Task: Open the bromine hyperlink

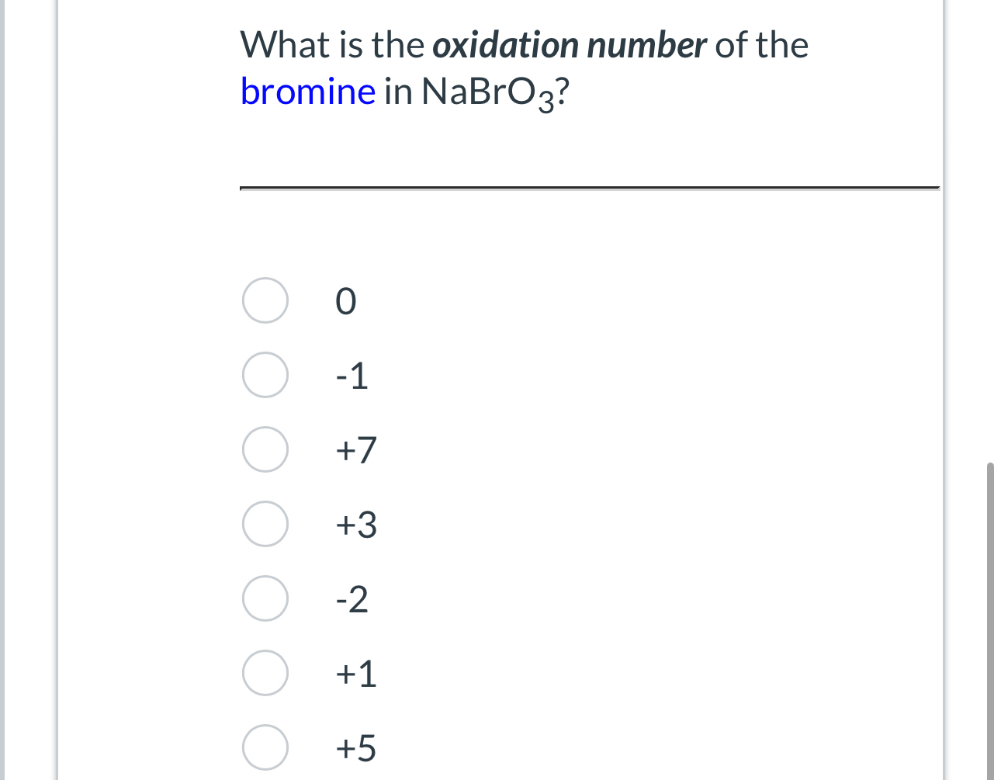Action: (x=307, y=91)
